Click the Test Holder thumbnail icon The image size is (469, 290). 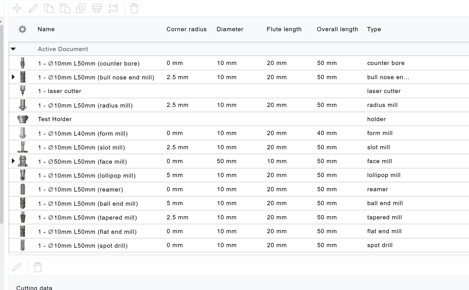tap(22, 119)
